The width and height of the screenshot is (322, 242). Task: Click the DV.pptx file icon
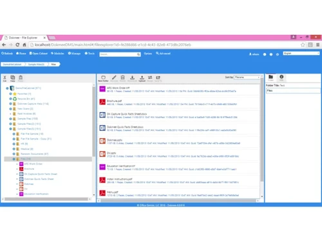click(x=102, y=154)
